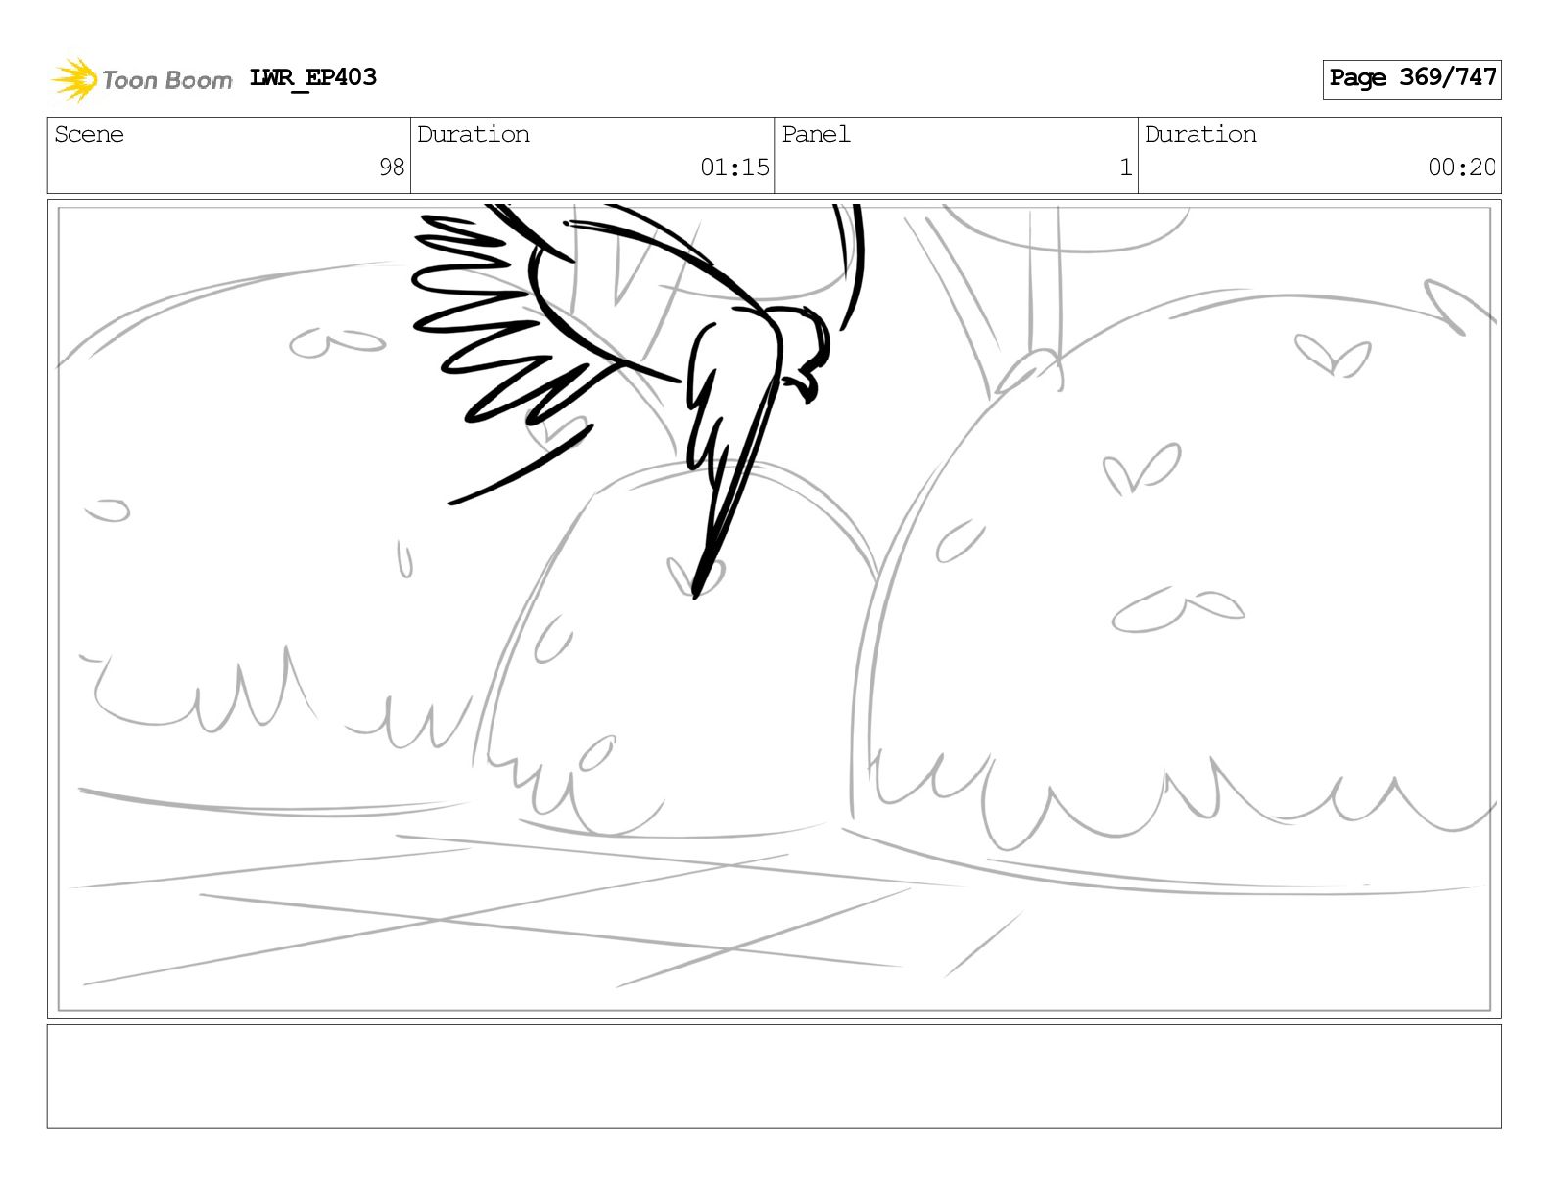Select the scene duration value 01:15

(x=734, y=168)
